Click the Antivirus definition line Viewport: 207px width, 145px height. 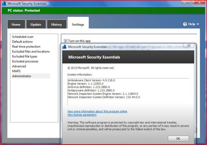[x=89, y=87]
